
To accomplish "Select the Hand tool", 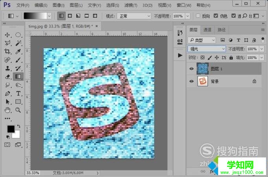I will pyautogui.click(x=7, y=110).
